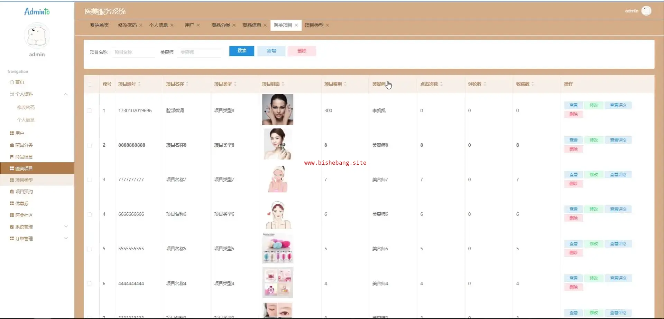Collapse the 个人资料 sidebar section

pyautogui.click(x=66, y=94)
